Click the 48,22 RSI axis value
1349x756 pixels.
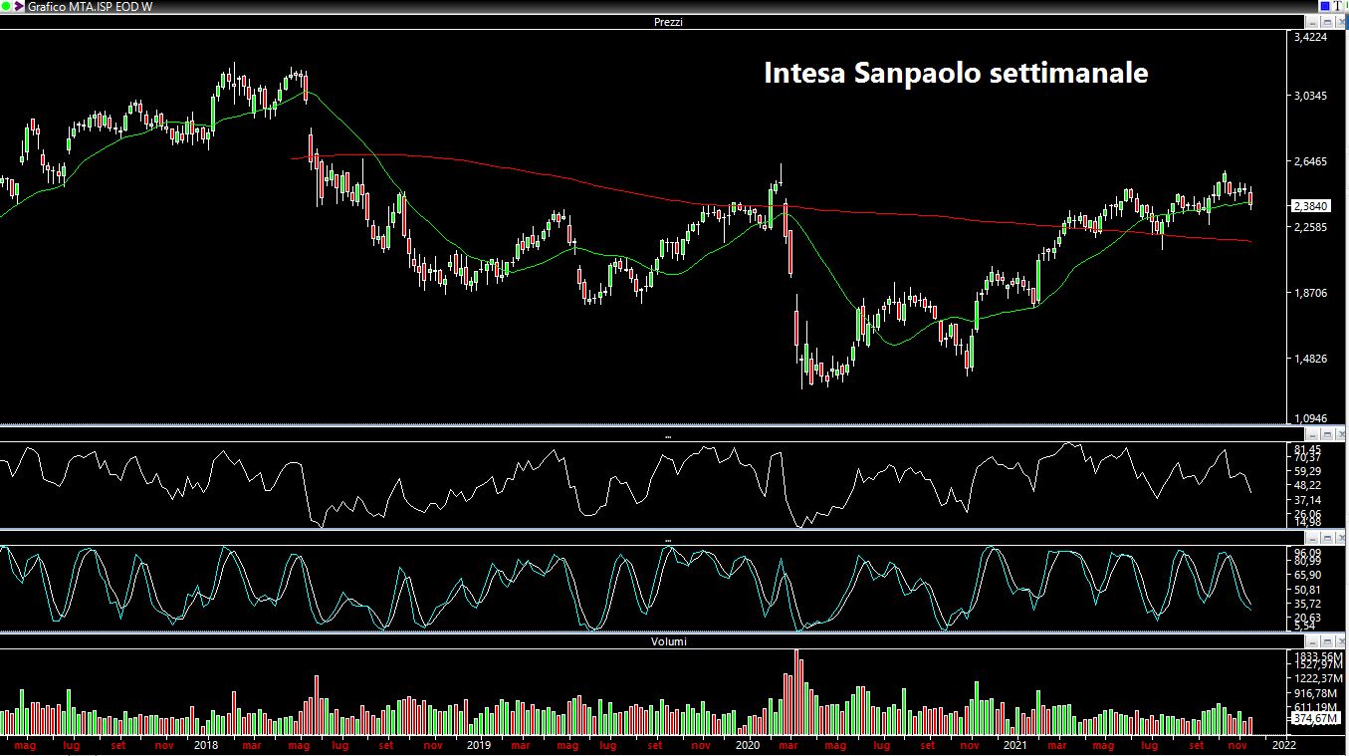1306,485
